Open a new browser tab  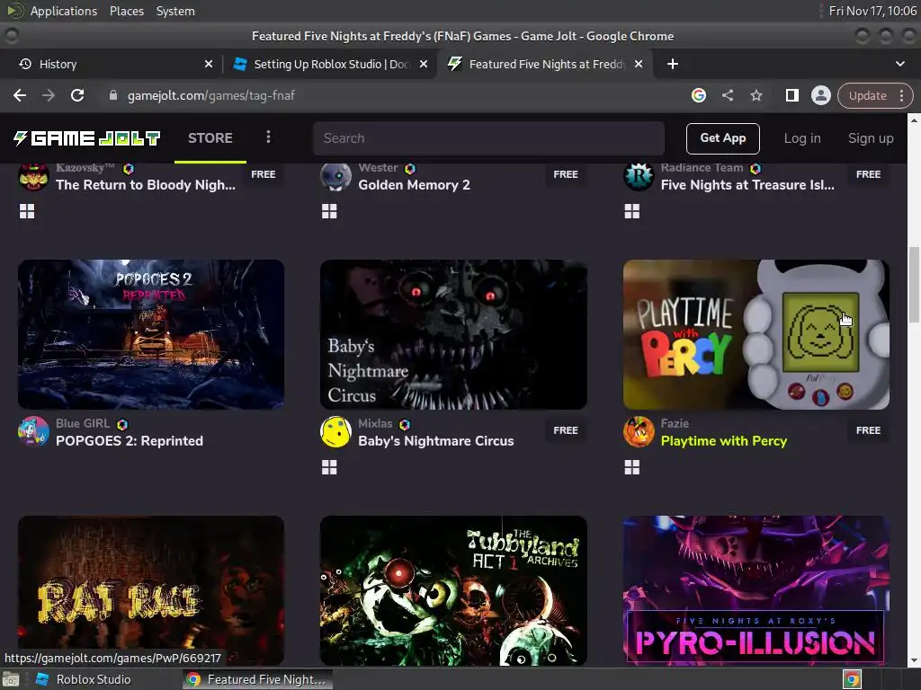click(x=673, y=64)
